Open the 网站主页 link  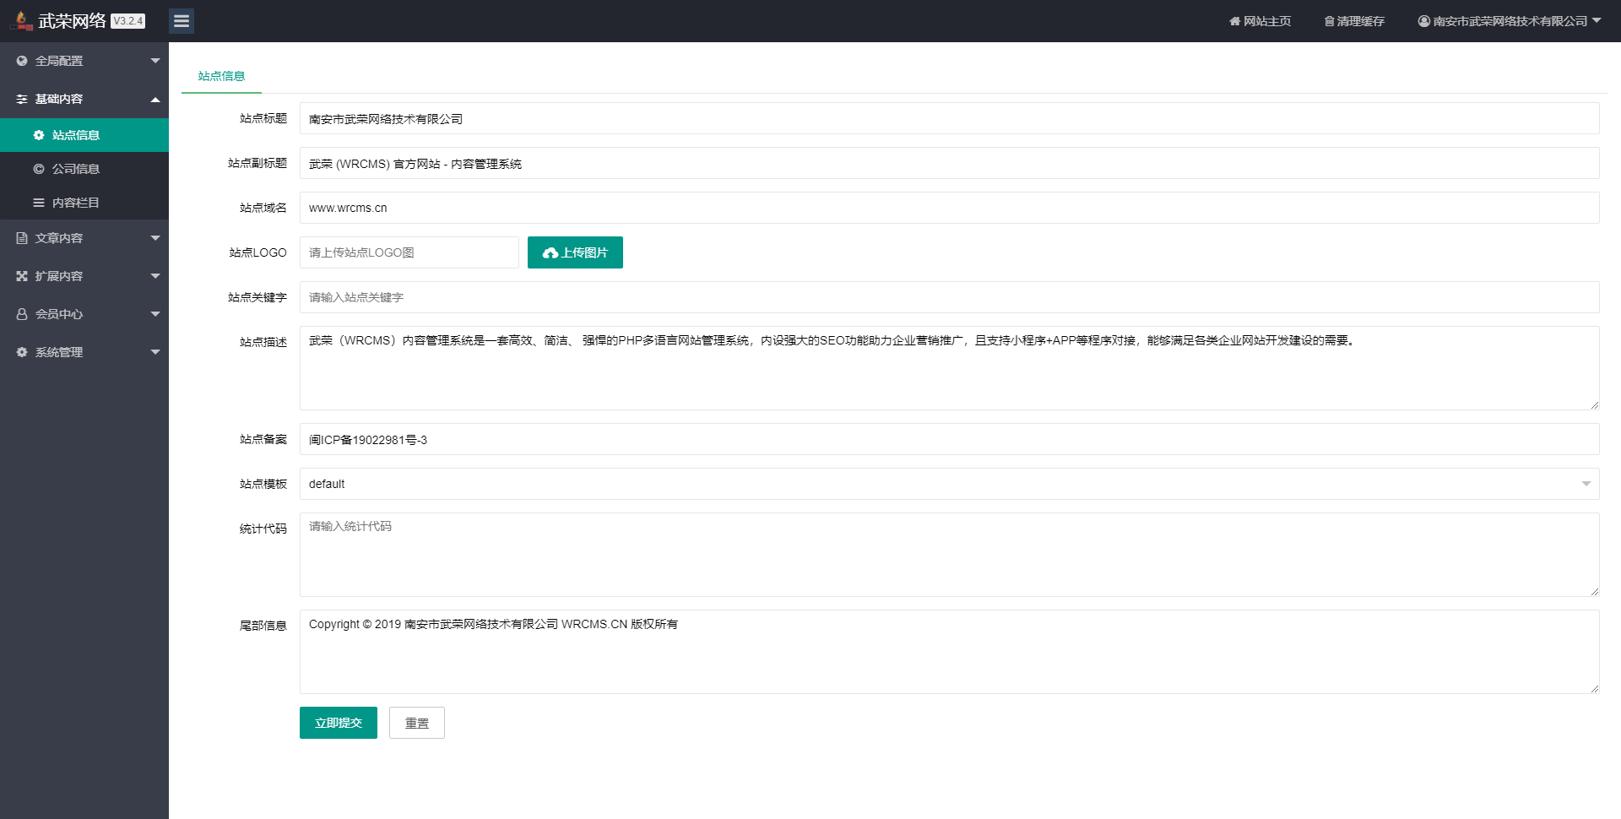[1260, 21]
